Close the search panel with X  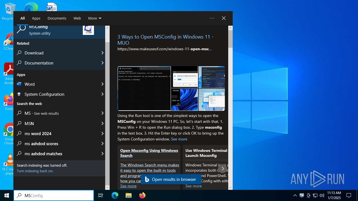(224, 18)
